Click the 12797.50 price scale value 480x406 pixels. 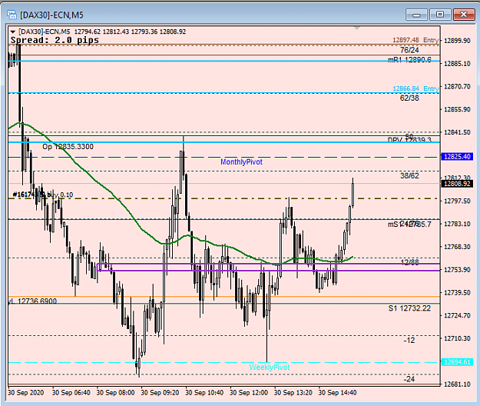tap(458, 201)
